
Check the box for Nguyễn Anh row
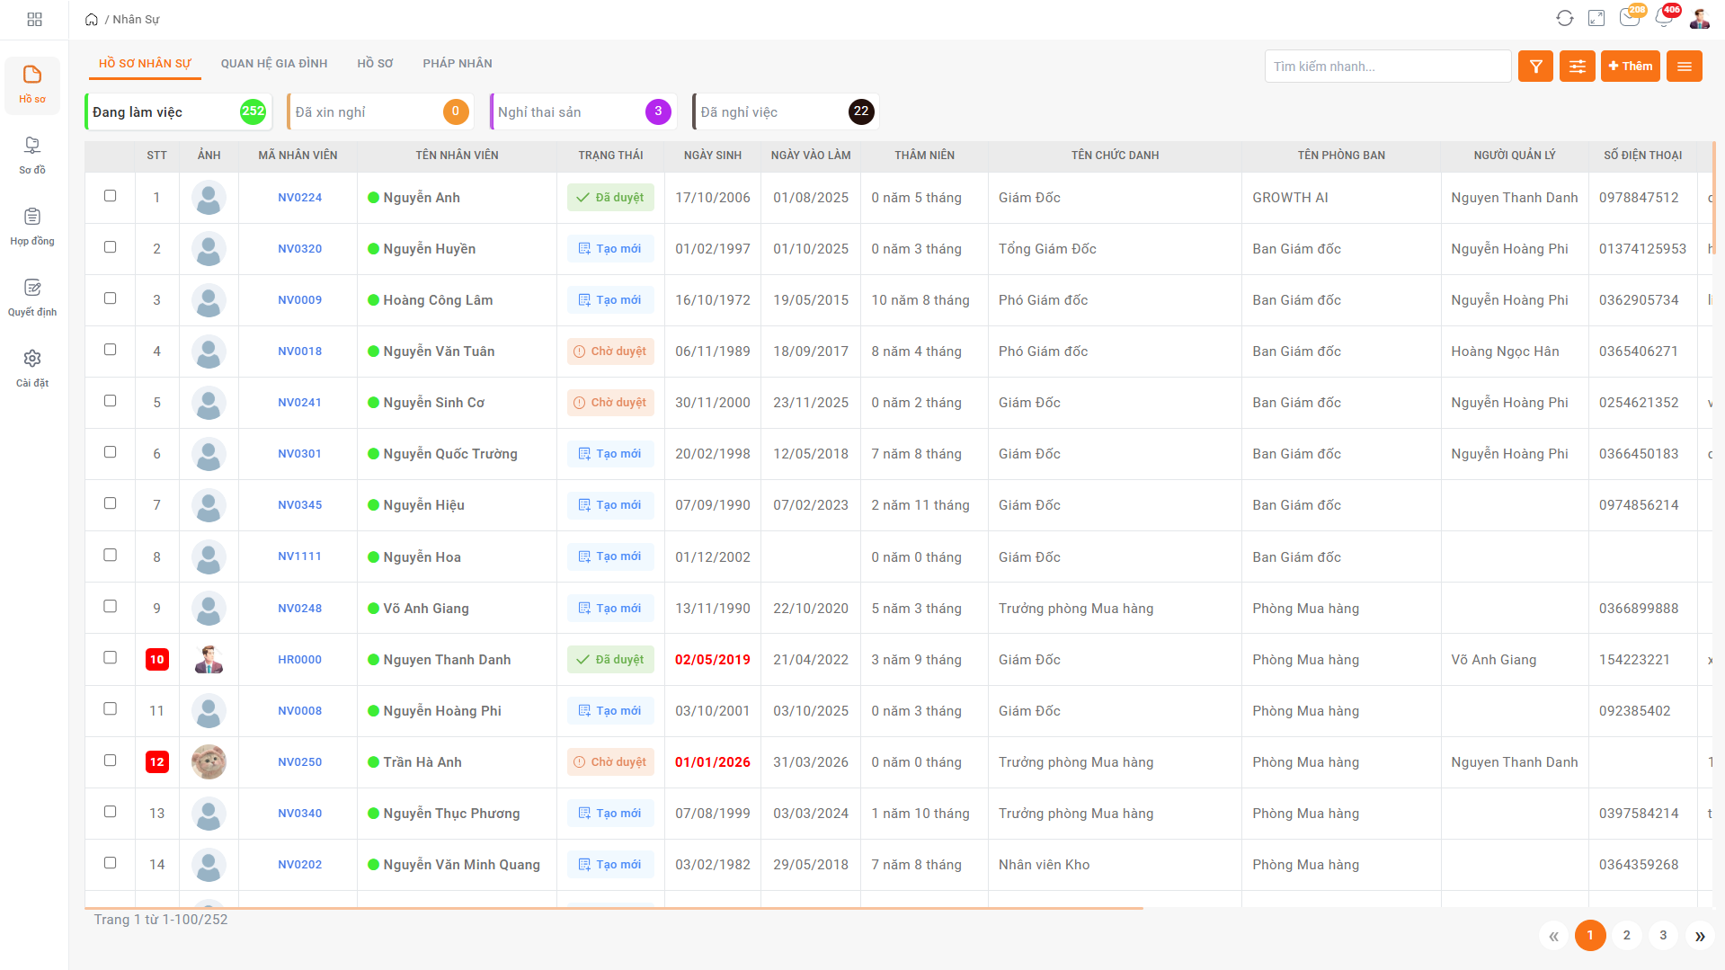point(111,196)
